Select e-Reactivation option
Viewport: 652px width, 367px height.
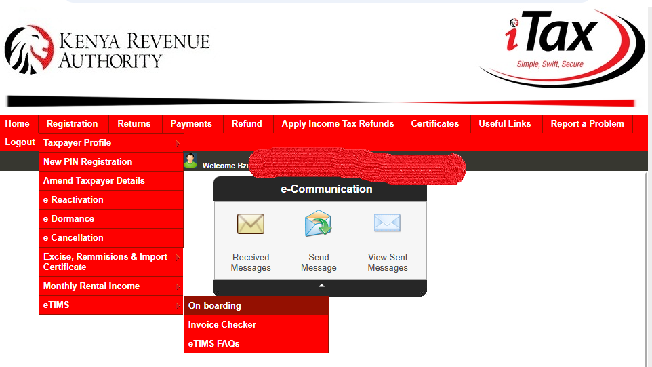click(111, 200)
